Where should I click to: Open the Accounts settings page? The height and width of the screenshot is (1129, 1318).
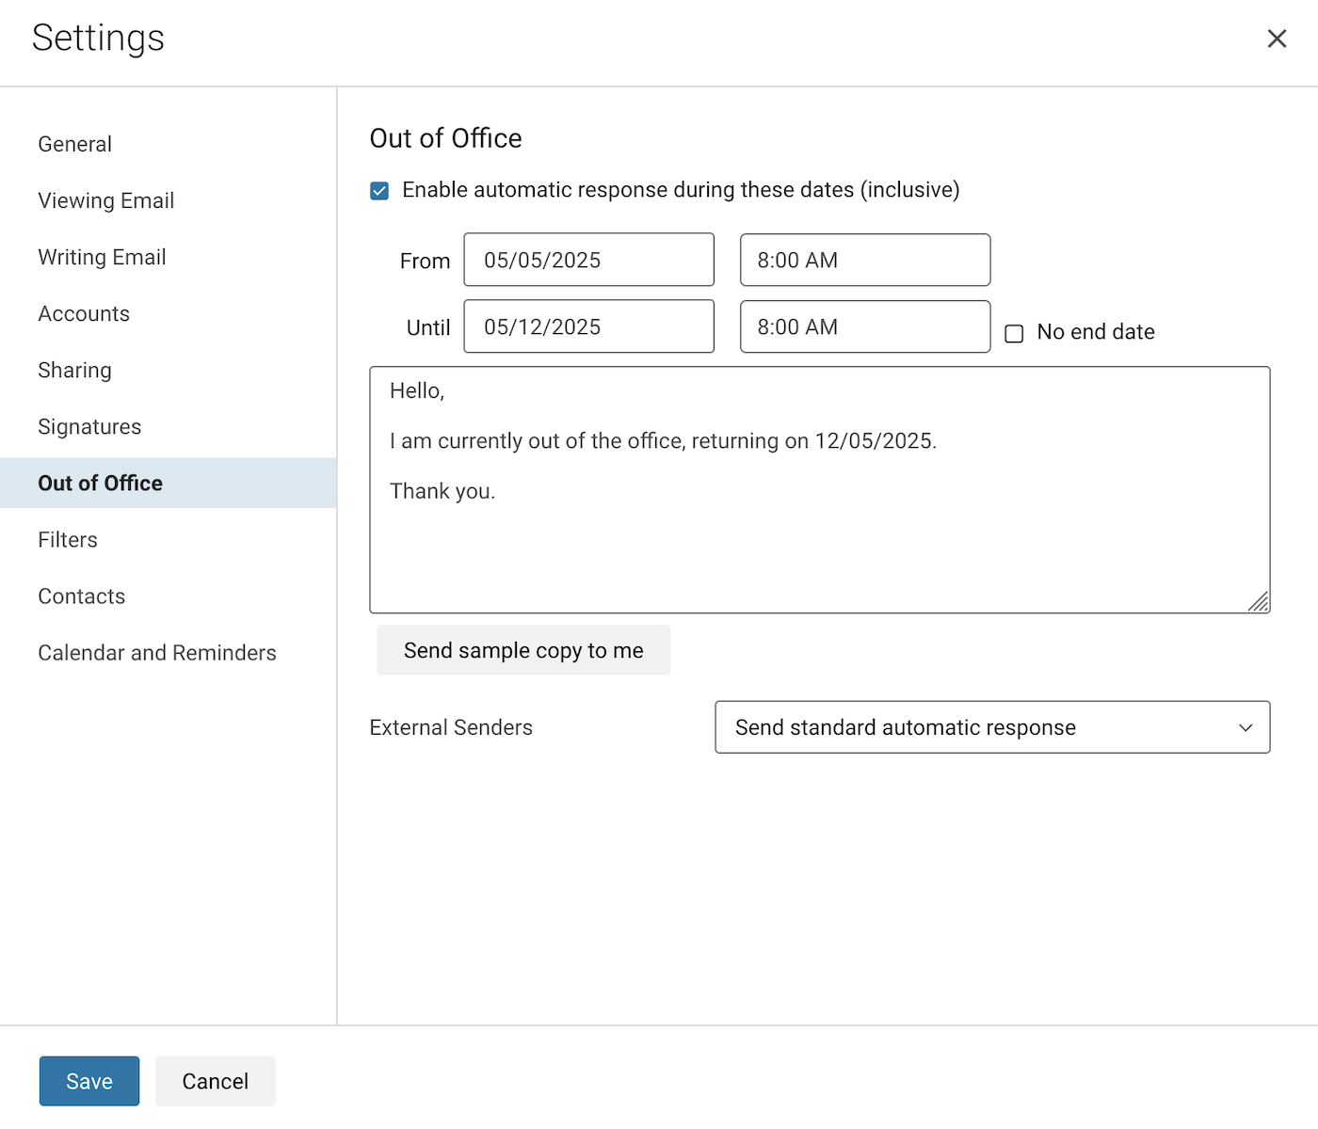tap(84, 313)
